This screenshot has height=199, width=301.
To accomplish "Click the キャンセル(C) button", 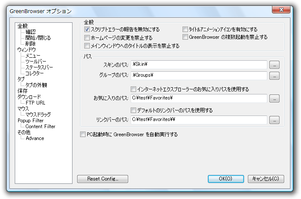I will pos(266,179).
